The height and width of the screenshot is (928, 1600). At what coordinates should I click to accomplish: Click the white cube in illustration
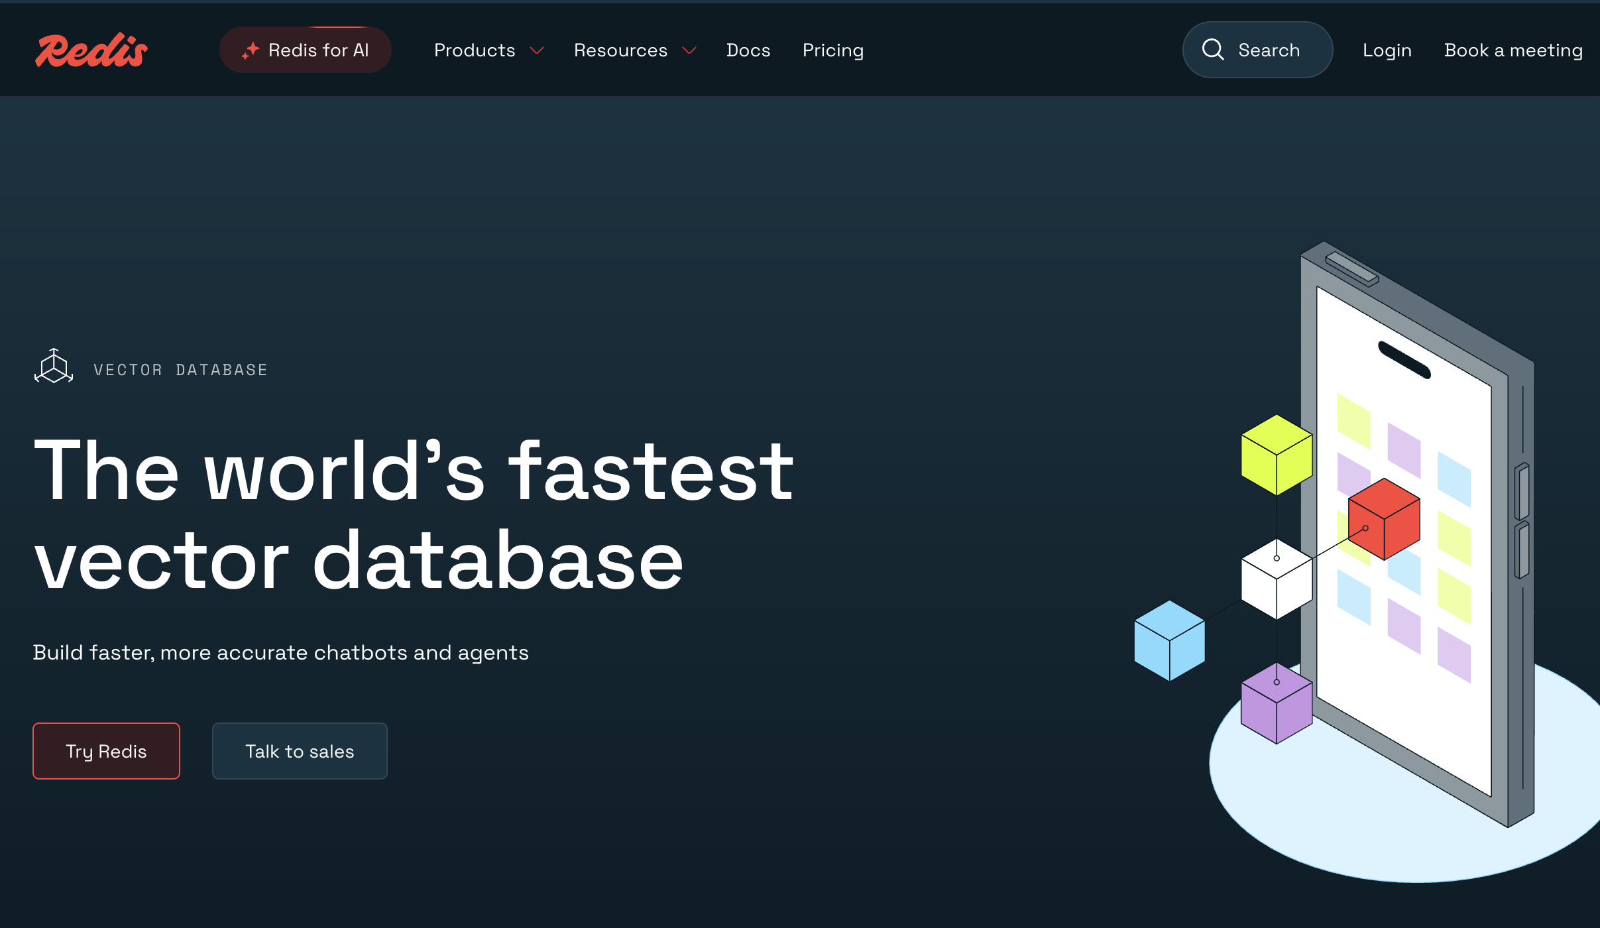(x=1277, y=579)
